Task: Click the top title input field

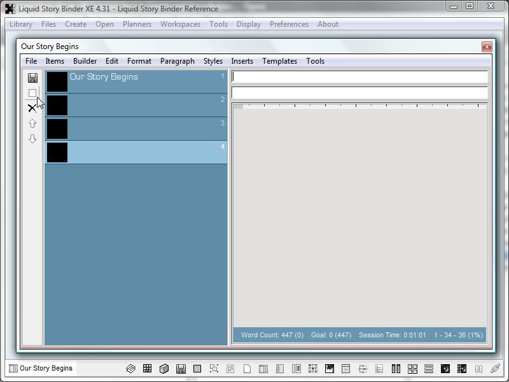Action: point(359,77)
